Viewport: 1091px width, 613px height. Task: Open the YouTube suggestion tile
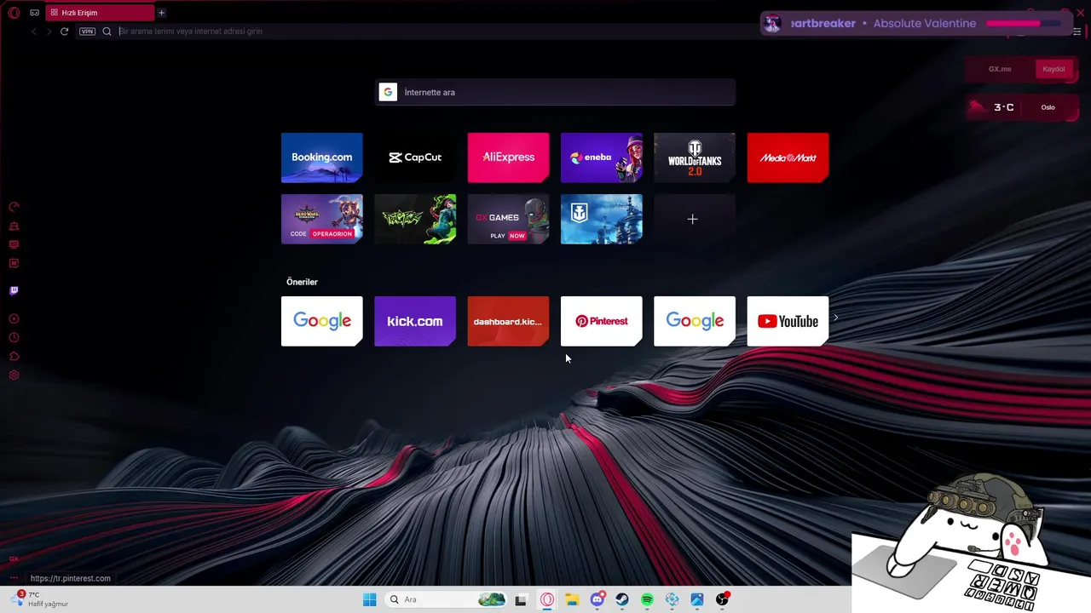click(788, 321)
